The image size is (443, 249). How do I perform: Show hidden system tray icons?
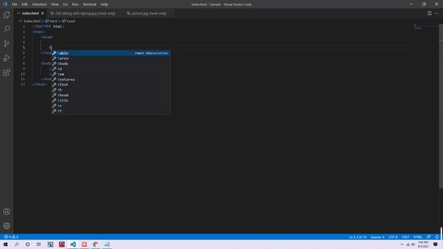[402, 244]
